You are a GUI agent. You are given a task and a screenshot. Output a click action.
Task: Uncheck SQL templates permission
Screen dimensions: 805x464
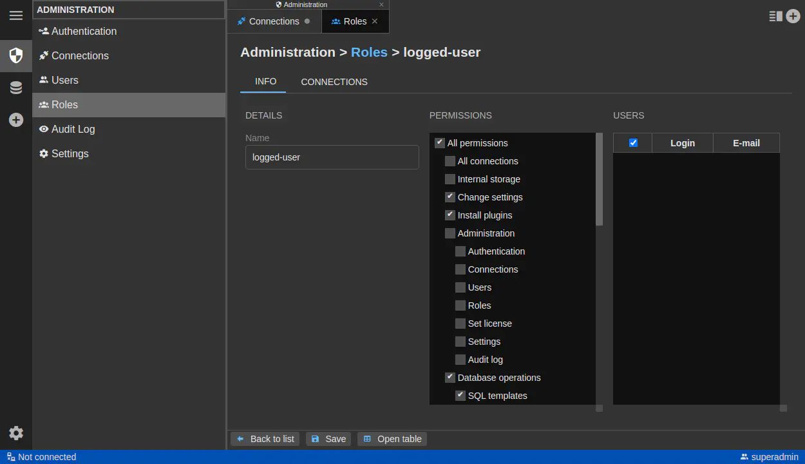[x=460, y=396]
